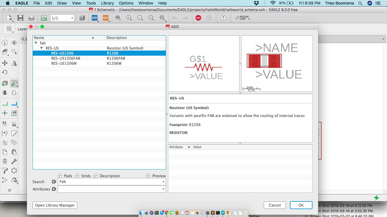
Task: Disable the Preview checkbox
Action: click(148, 176)
